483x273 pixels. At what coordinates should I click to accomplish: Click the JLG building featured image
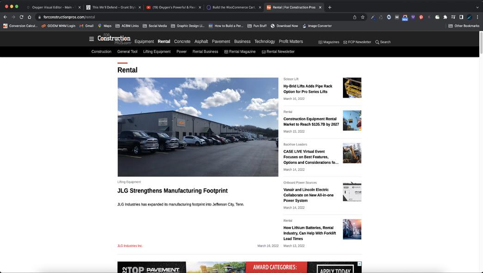coord(198,127)
